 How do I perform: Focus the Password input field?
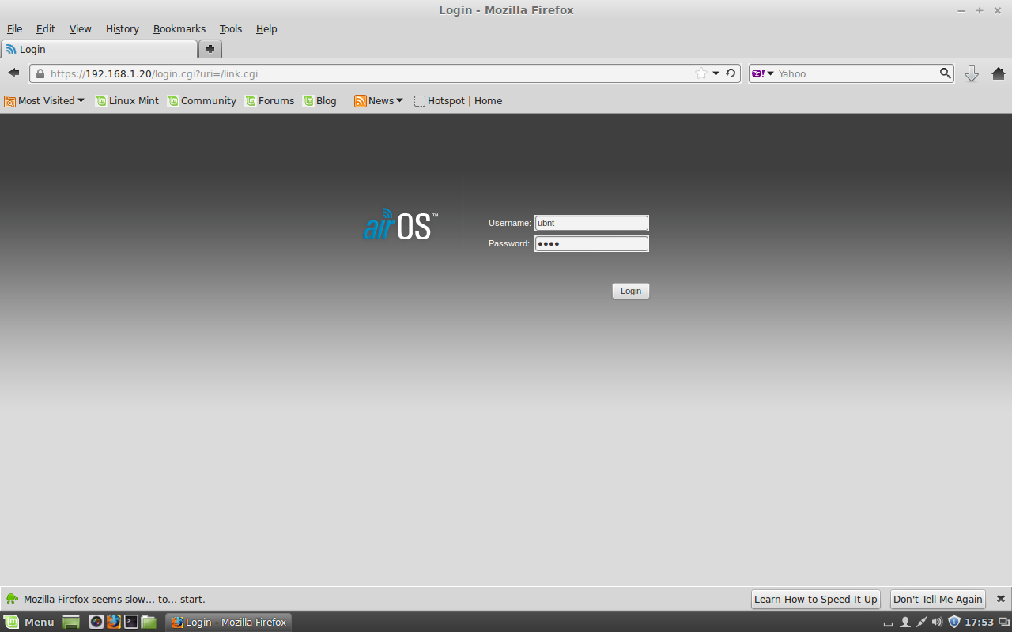point(591,243)
